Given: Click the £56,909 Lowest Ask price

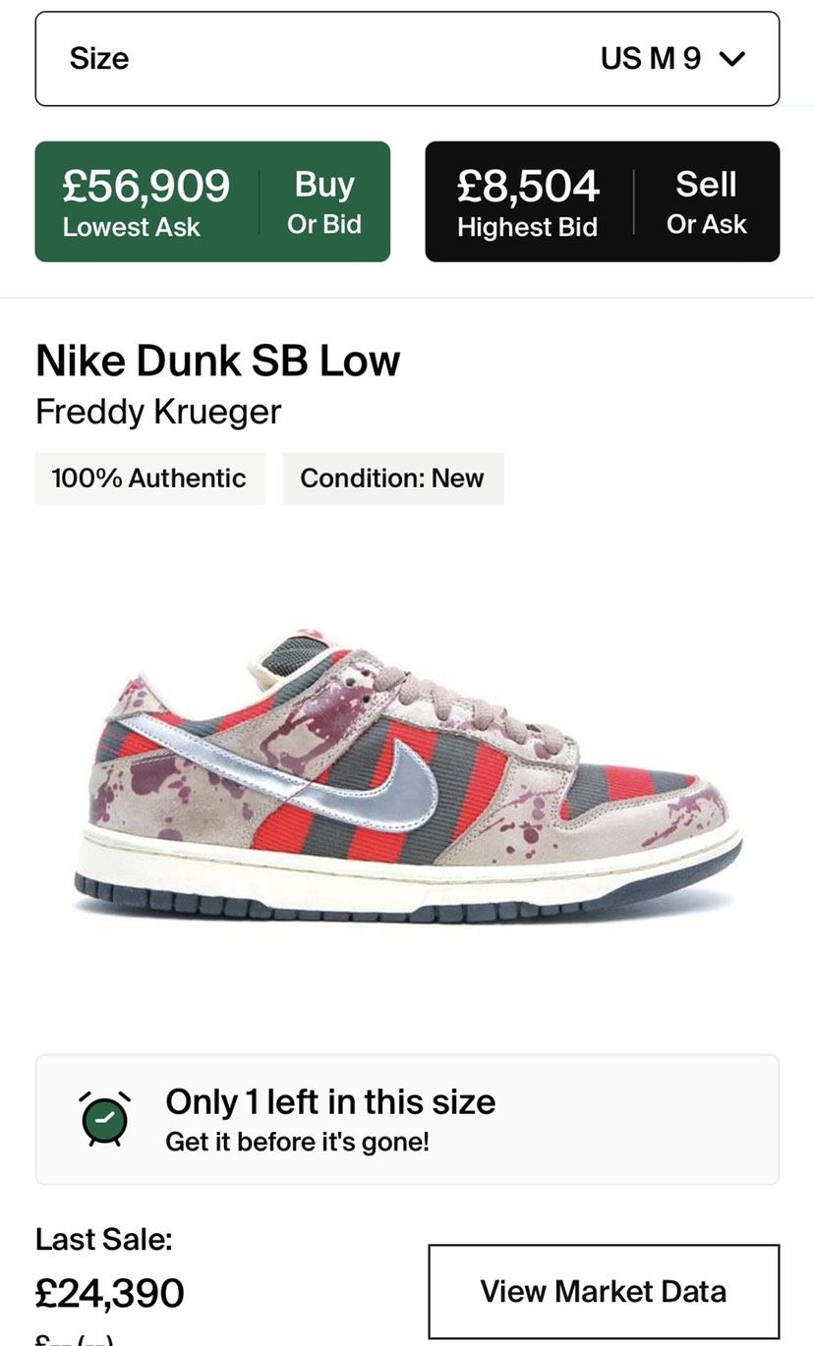Looking at the screenshot, I should (x=145, y=186).
